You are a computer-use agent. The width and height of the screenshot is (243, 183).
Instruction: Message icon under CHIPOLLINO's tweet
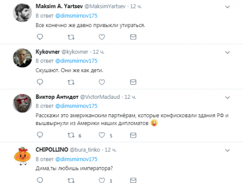coord(133,180)
